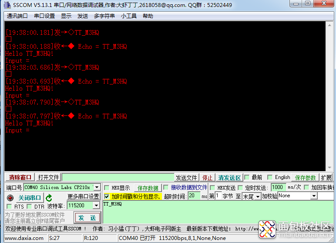This screenshot has width=336, height=243.
Task: Expand the 115200 baud rate dropdown
Action: (x=97, y=206)
